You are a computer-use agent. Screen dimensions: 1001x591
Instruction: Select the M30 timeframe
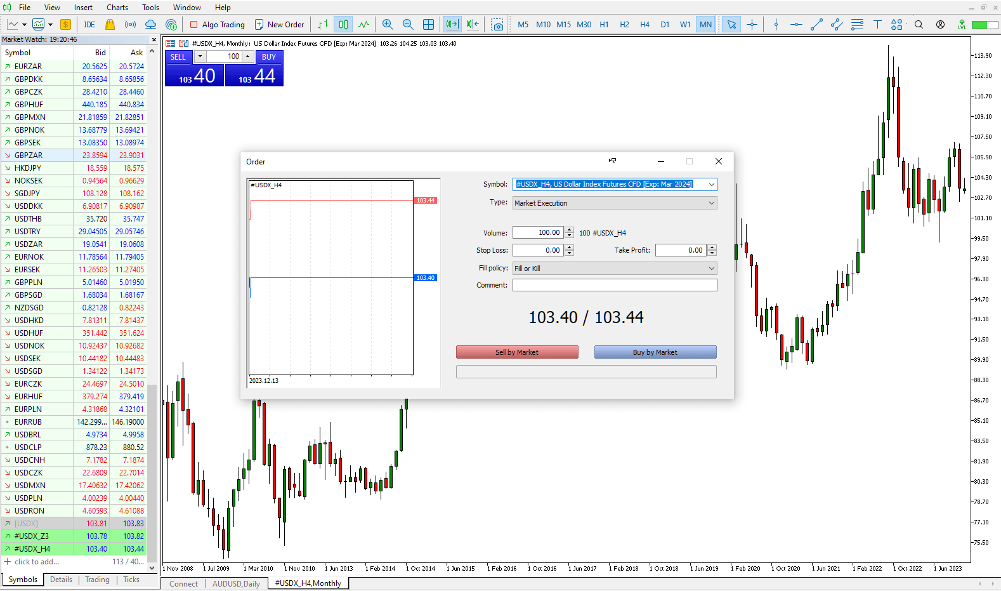pos(584,25)
